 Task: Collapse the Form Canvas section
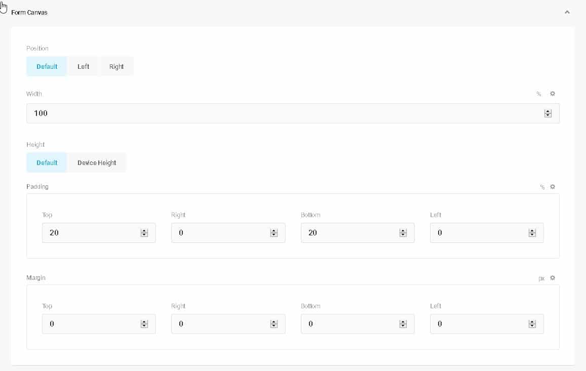pyautogui.click(x=567, y=12)
